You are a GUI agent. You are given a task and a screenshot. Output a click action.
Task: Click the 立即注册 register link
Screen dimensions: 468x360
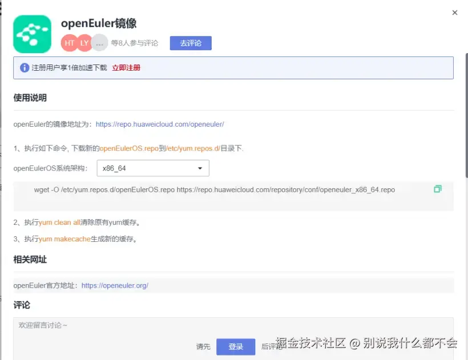click(126, 68)
